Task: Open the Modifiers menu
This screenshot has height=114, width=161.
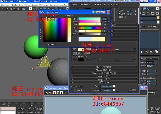Action: point(44,5)
